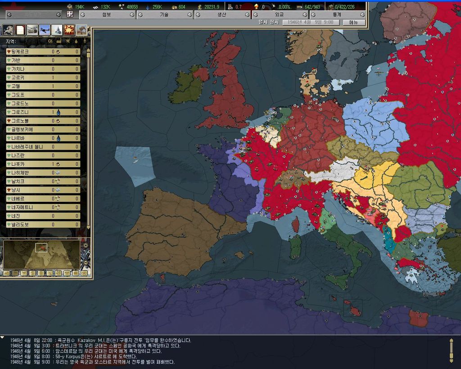Select province row 고멜
This screenshot has height=369, width=461.
click(x=43, y=86)
